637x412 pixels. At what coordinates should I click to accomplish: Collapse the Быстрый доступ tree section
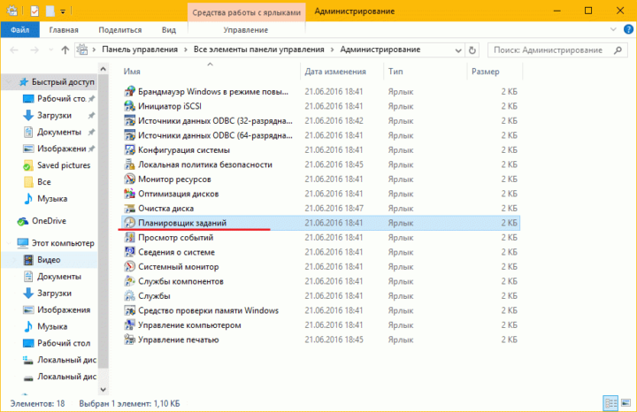8,82
